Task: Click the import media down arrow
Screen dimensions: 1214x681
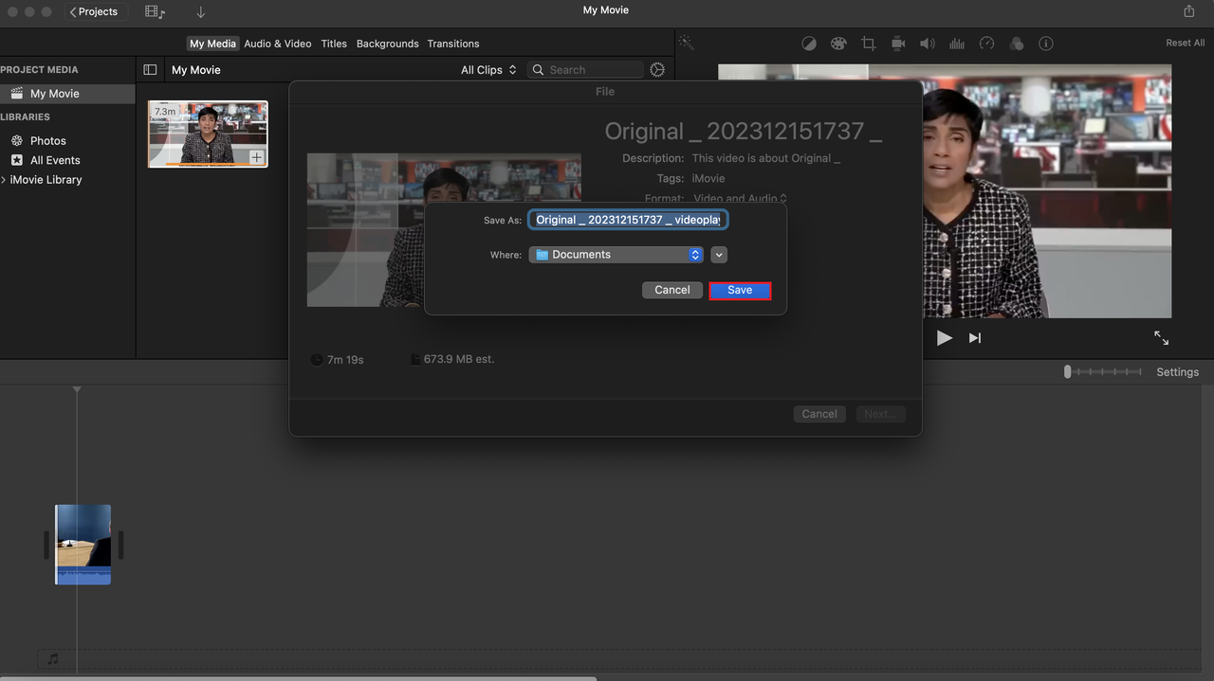Action: [201, 12]
